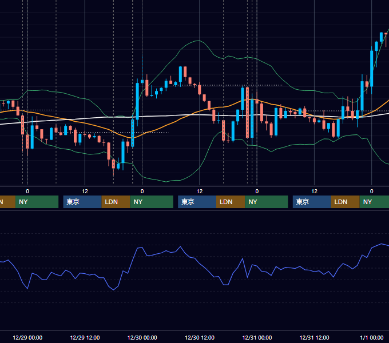Viewport: 389px width, 343px height.
Task: Select the 東京 session block on 12/29
Action: [82, 202]
